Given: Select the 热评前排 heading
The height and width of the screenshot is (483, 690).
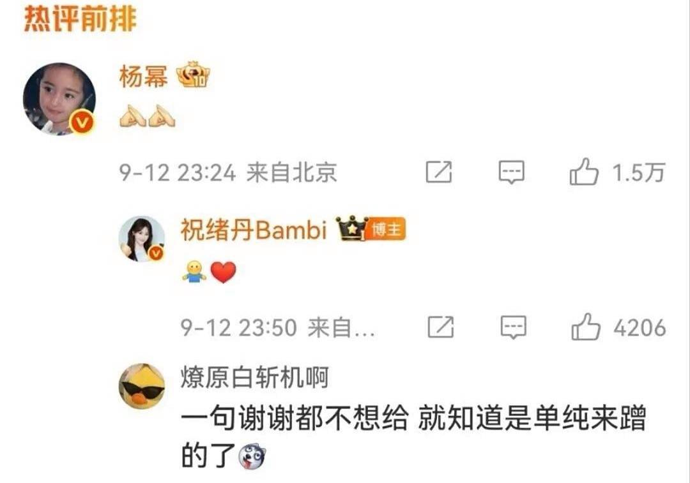Looking at the screenshot, I should 80,19.
